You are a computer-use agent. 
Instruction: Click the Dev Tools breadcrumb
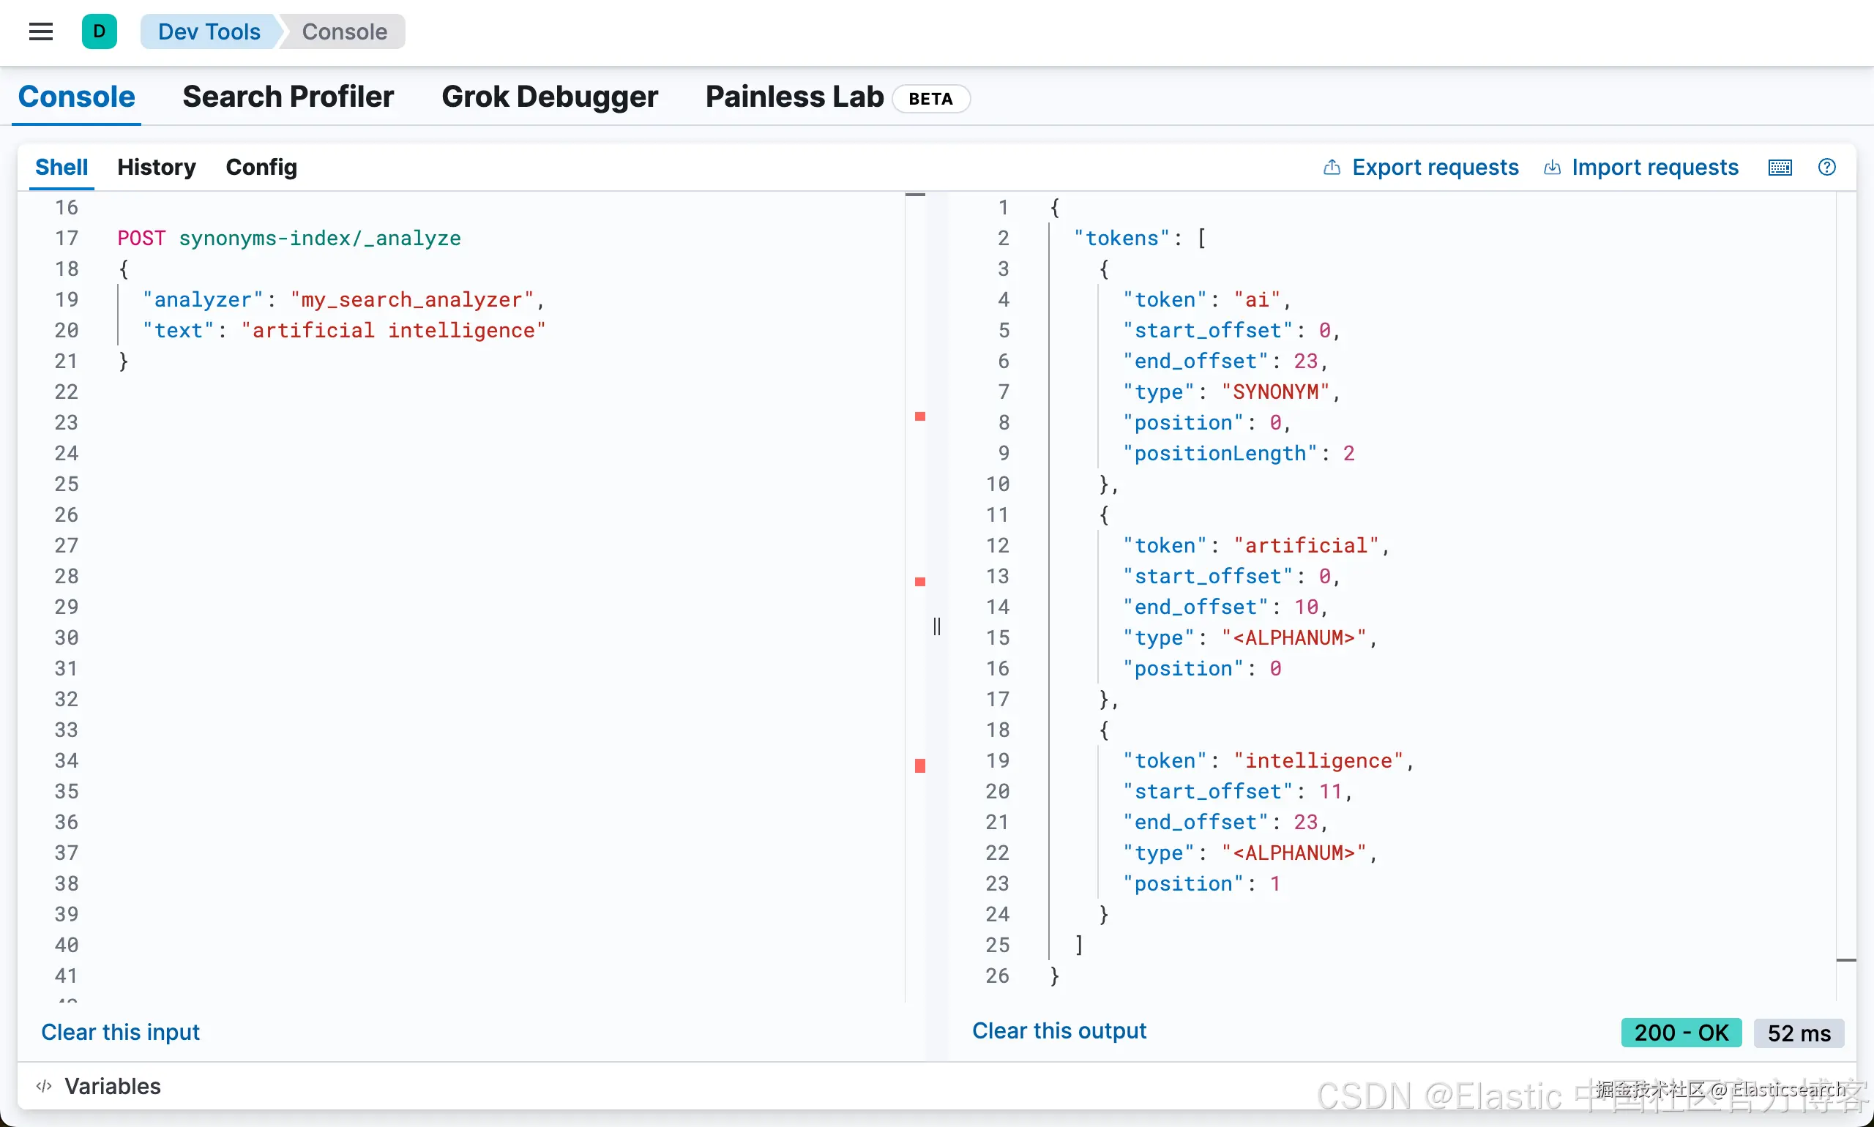[209, 32]
